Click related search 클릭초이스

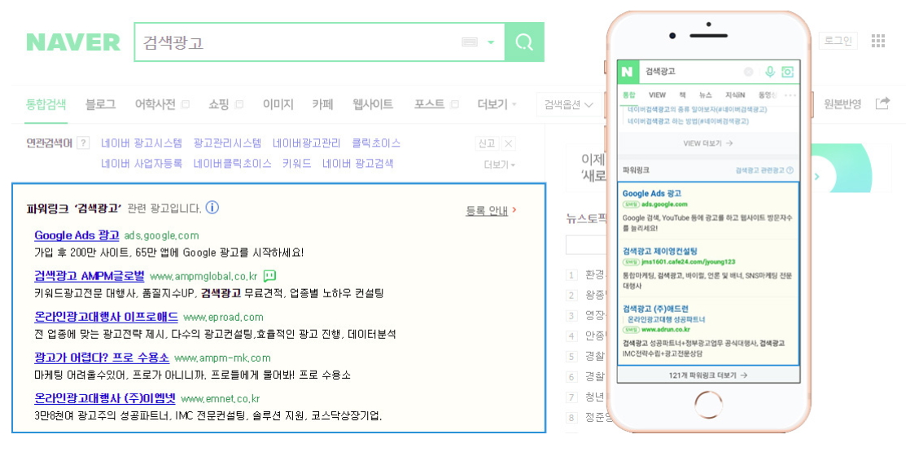tap(376, 143)
